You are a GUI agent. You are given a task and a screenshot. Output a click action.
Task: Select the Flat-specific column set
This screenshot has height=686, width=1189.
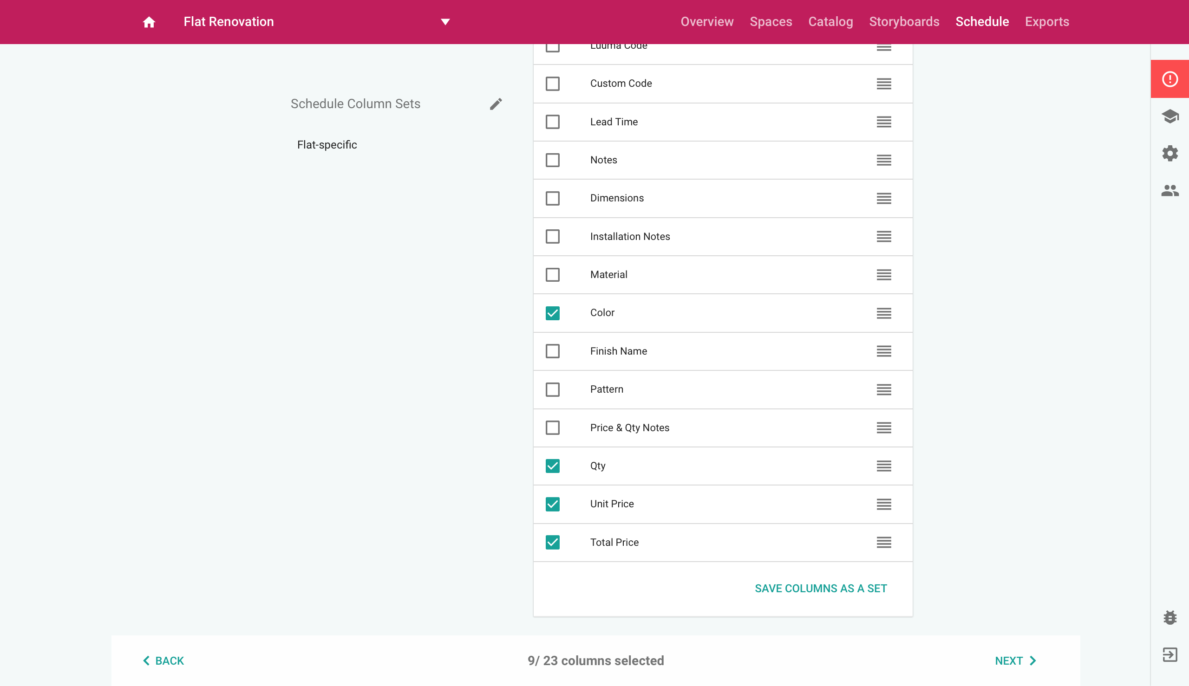point(327,145)
